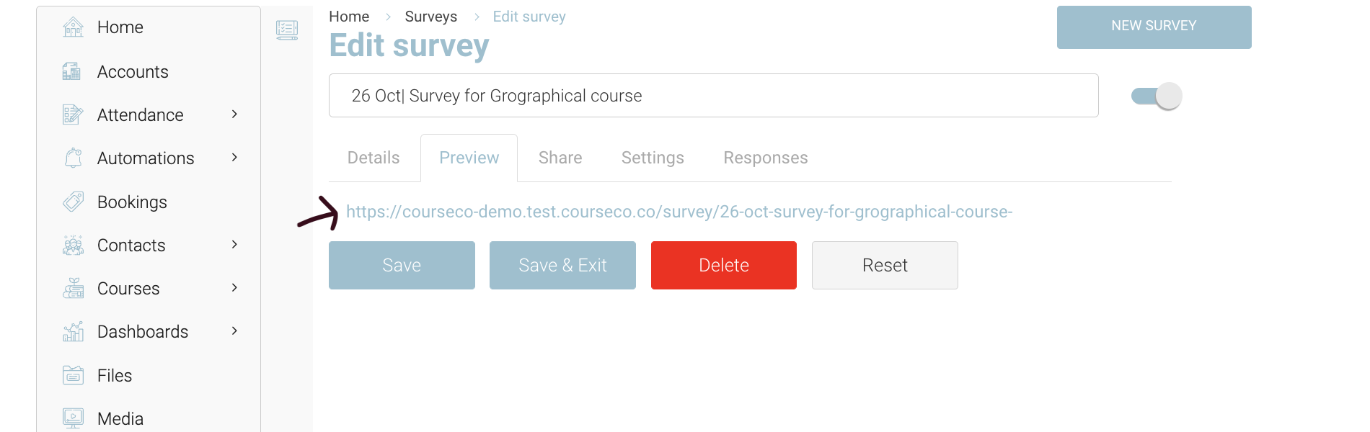Image resolution: width=1370 pixels, height=432 pixels.
Task: Click the Dashboards chart icon
Action: pos(73,331)
